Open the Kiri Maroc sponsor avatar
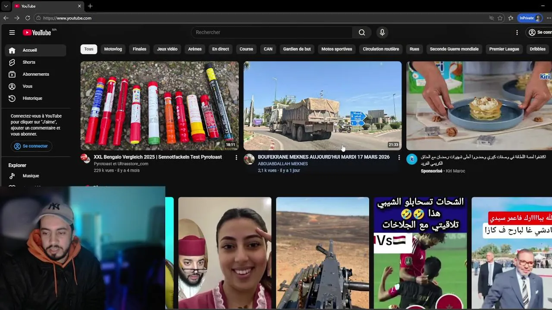This screenshot has height=310, width=552. pos(412,159)
